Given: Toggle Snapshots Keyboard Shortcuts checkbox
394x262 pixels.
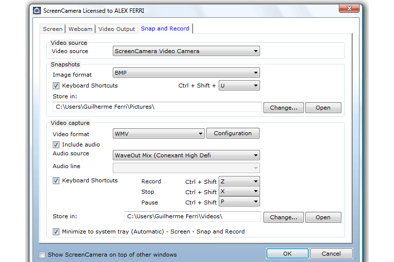Looking at the screenshot, I should pyautogui.click(x=56, y=86).
